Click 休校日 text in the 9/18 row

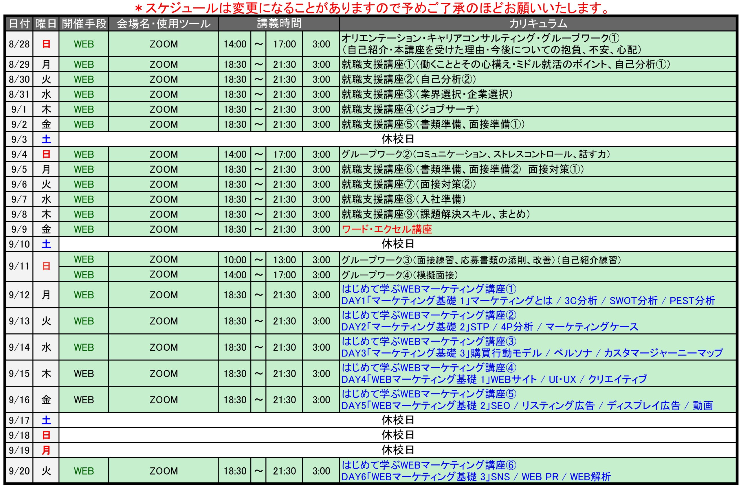[x=398, y=435]
